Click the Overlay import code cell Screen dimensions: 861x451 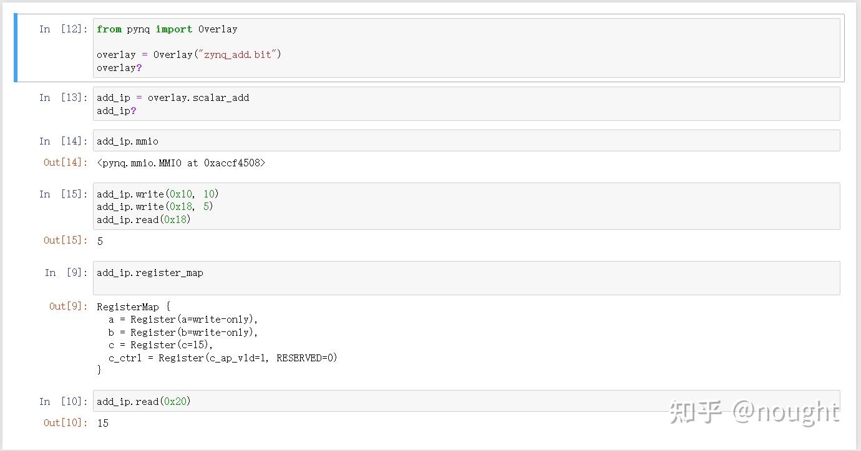466,48
